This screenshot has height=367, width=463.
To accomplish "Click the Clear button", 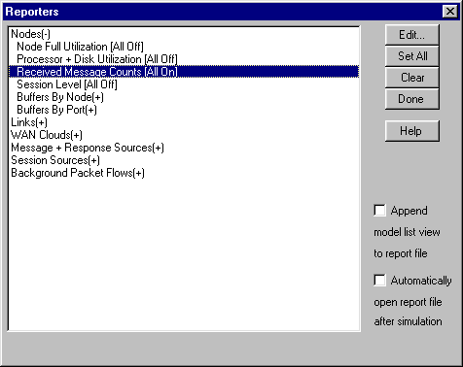I will (412, 78).
